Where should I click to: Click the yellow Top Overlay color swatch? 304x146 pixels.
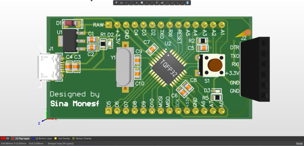55,138
